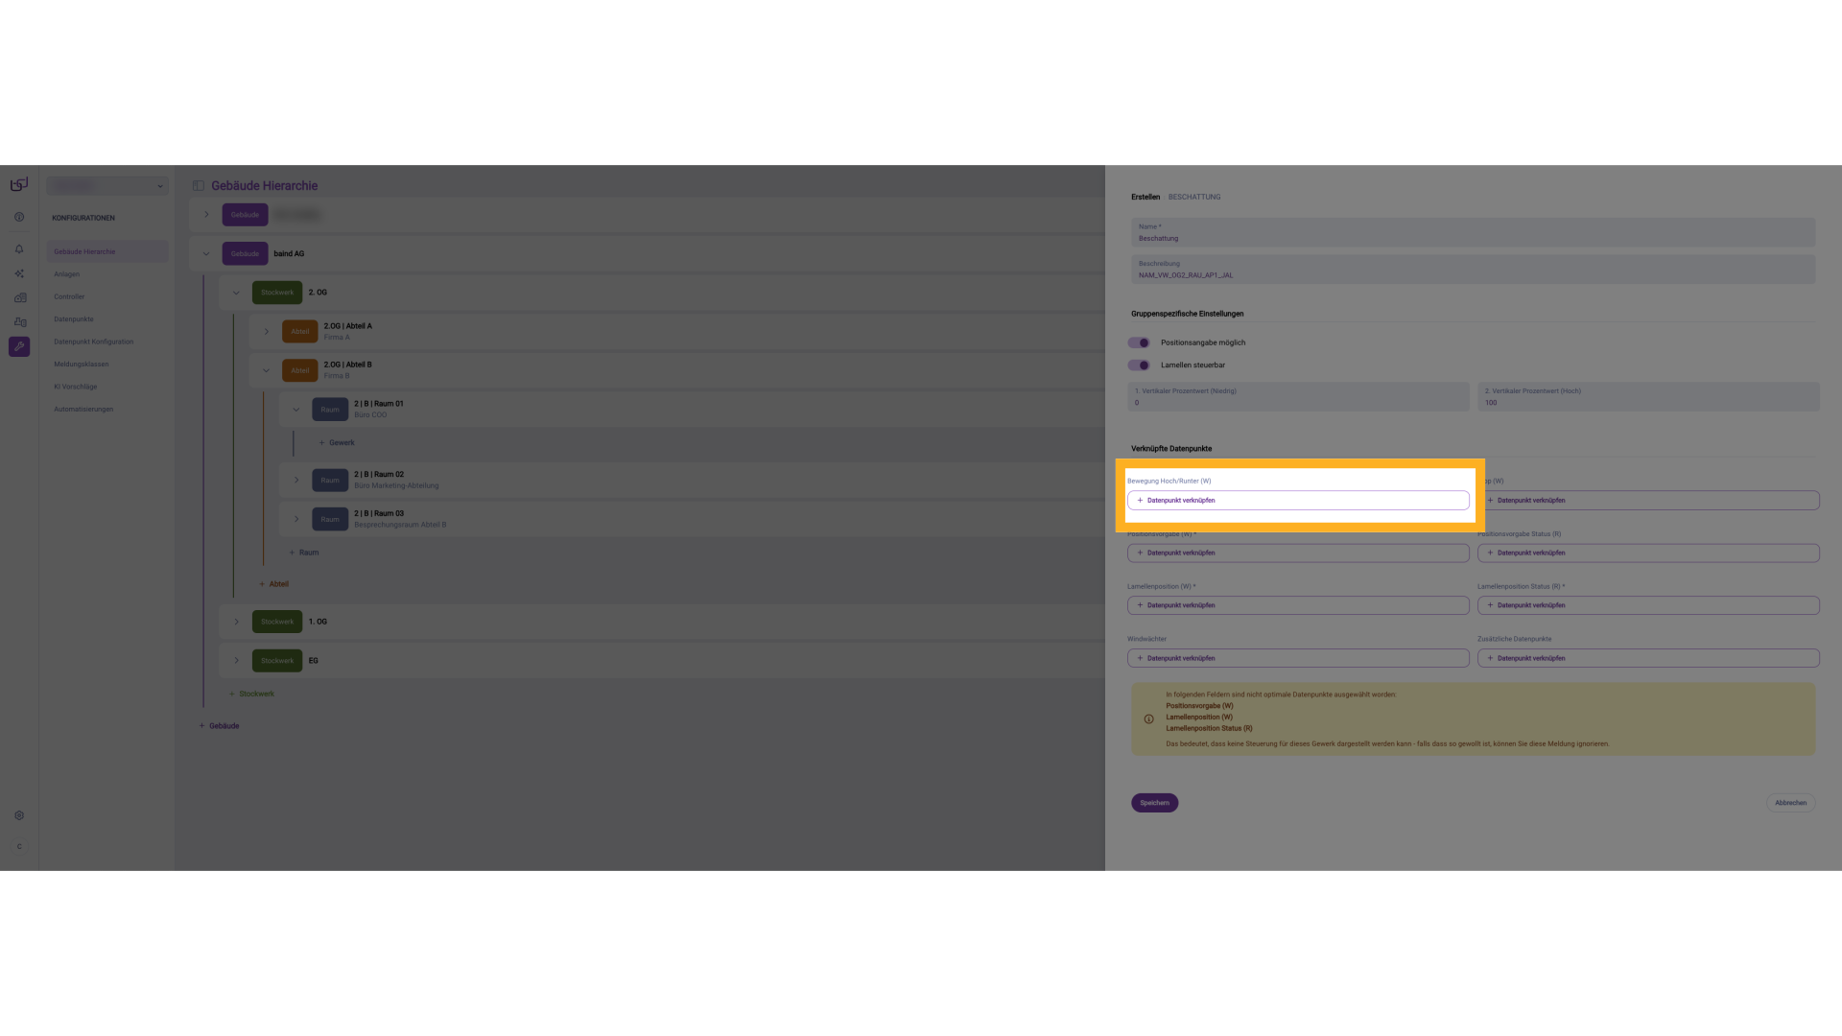Open Datenpunkte in the configuration menu
Screen dimensions: 1842x1036
pos(74,319)
